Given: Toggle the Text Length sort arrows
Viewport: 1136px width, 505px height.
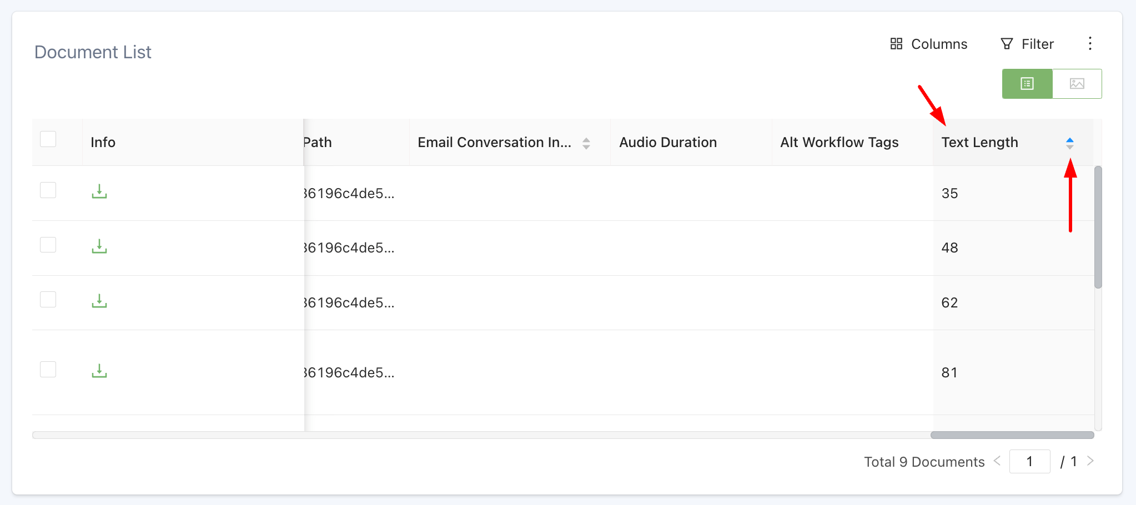Looking at the screenshot, I should click(1069, 143).
